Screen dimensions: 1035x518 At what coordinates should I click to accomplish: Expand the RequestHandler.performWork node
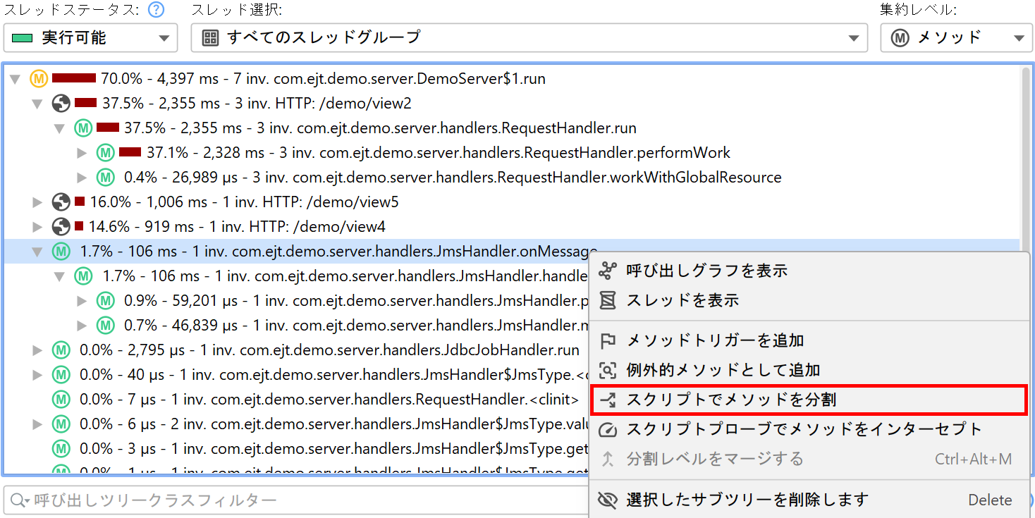pos(82,153)
